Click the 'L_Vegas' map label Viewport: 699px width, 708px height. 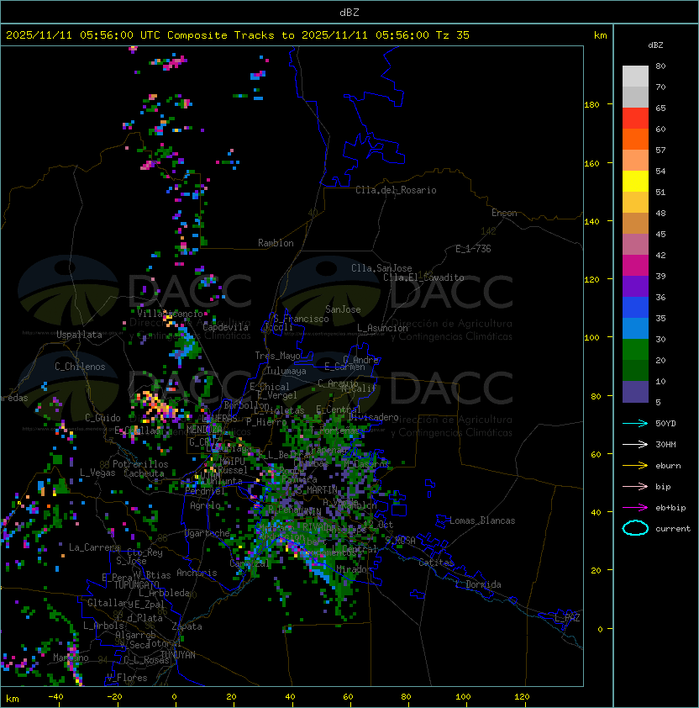point(97,473)
